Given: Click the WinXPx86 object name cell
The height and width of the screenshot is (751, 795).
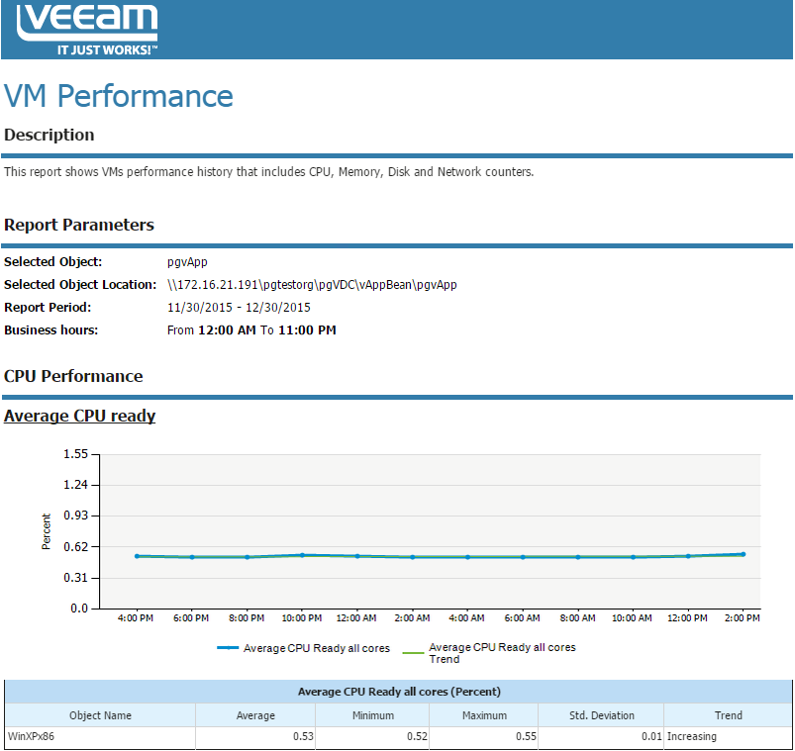Looking at the screenshot, I should (100, 737).
